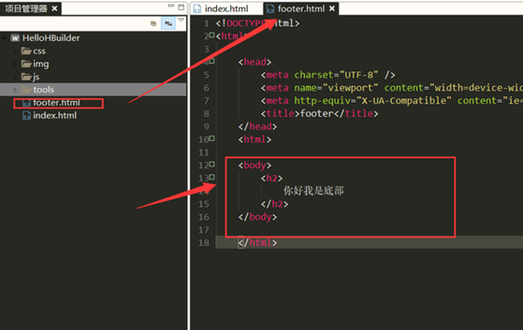The image size is (523, 330).
Task: Open the project panel view menu arrow
Action: pyautogui.click(x=181, y=20)
